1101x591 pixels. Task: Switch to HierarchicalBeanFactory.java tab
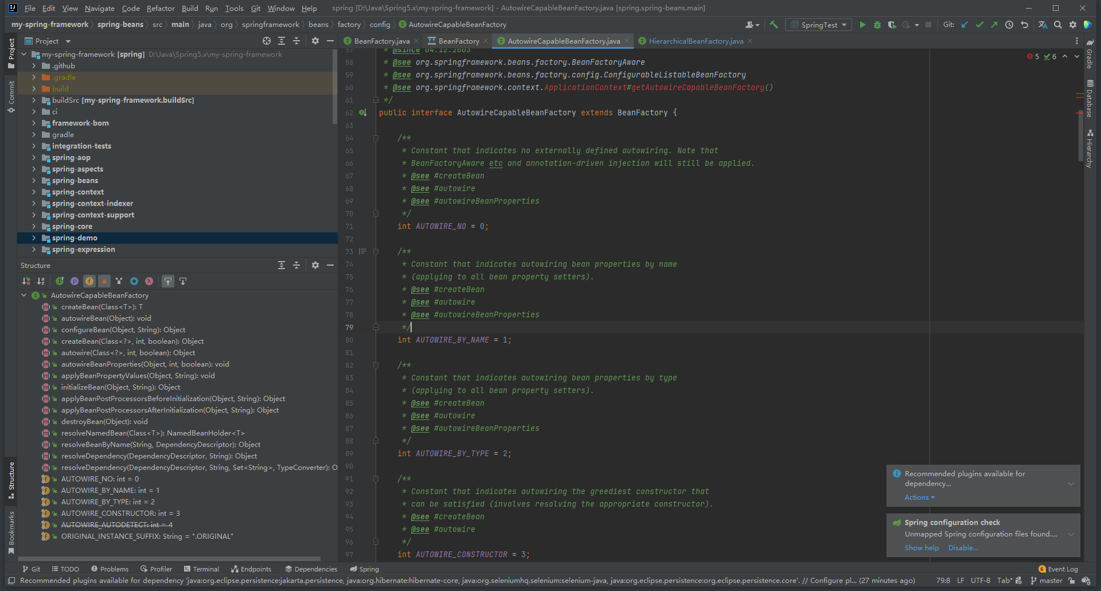tap(696, 41)
